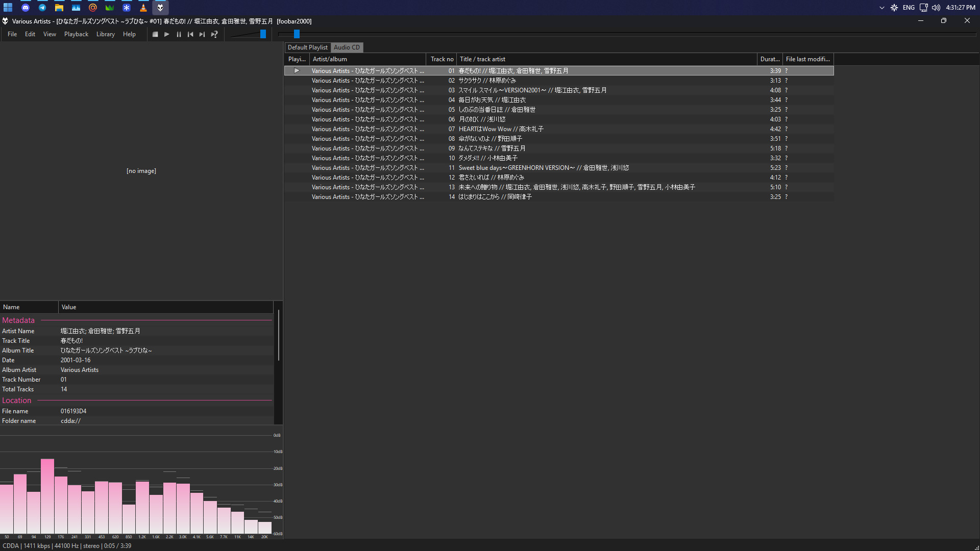The width and height of the screenshot is (980, 551).
Task: Open the Library menu
Action: pyautogui.click(x=106, y=34)
